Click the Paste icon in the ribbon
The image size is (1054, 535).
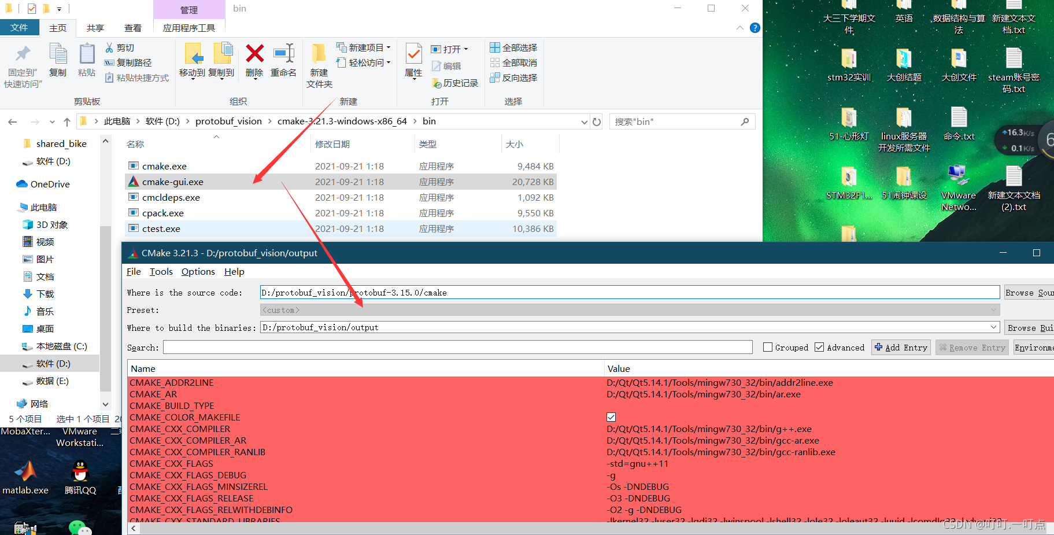pyautogui.click(x=87, y=54)
